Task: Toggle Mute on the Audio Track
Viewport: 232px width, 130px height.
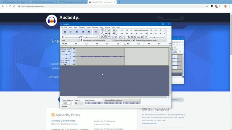Action: pos(63,51)
